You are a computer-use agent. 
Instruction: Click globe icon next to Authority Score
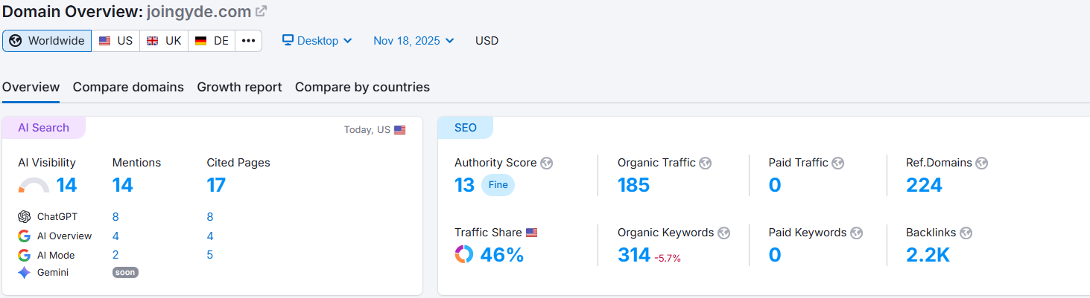[x=547, y=163]
